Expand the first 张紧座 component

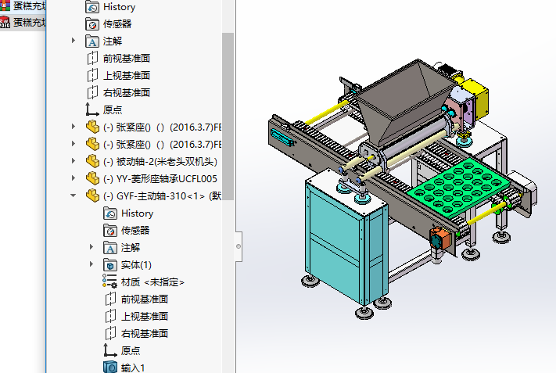[74, 126]
